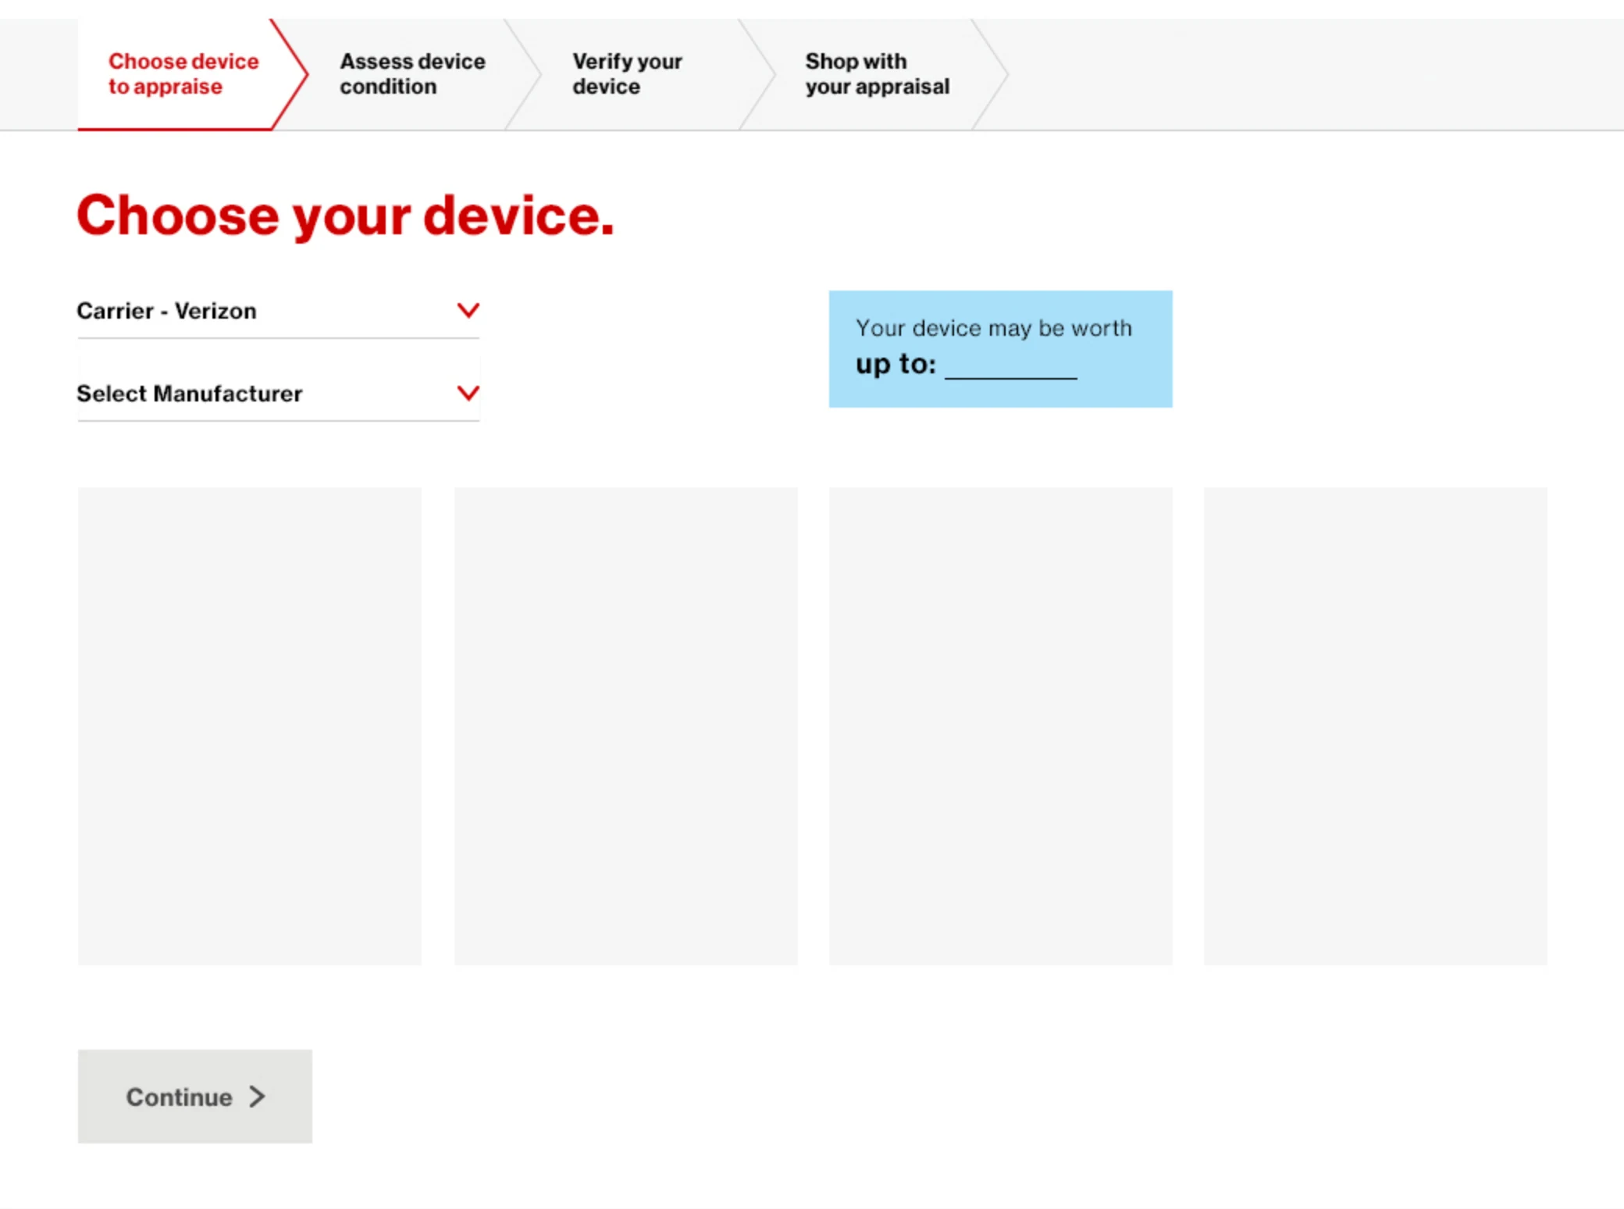Click the 'Your device may be worth' value box
The image size is (1624, 1209).
pyautogui.click(x=1001, y=349)
